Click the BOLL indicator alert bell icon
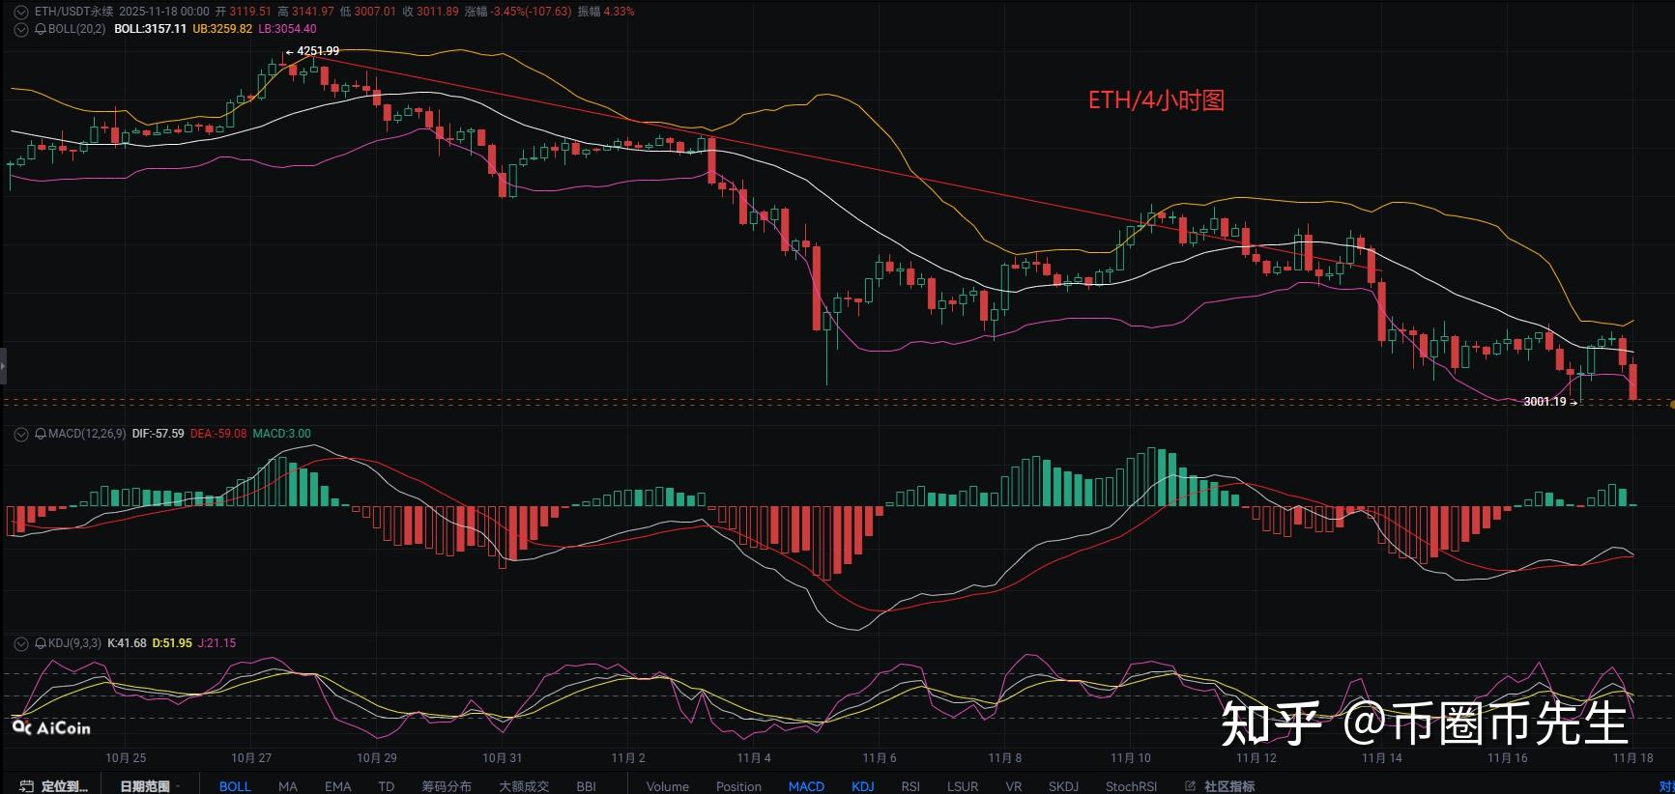1675x794 pixels. click(x=41, y=29)
